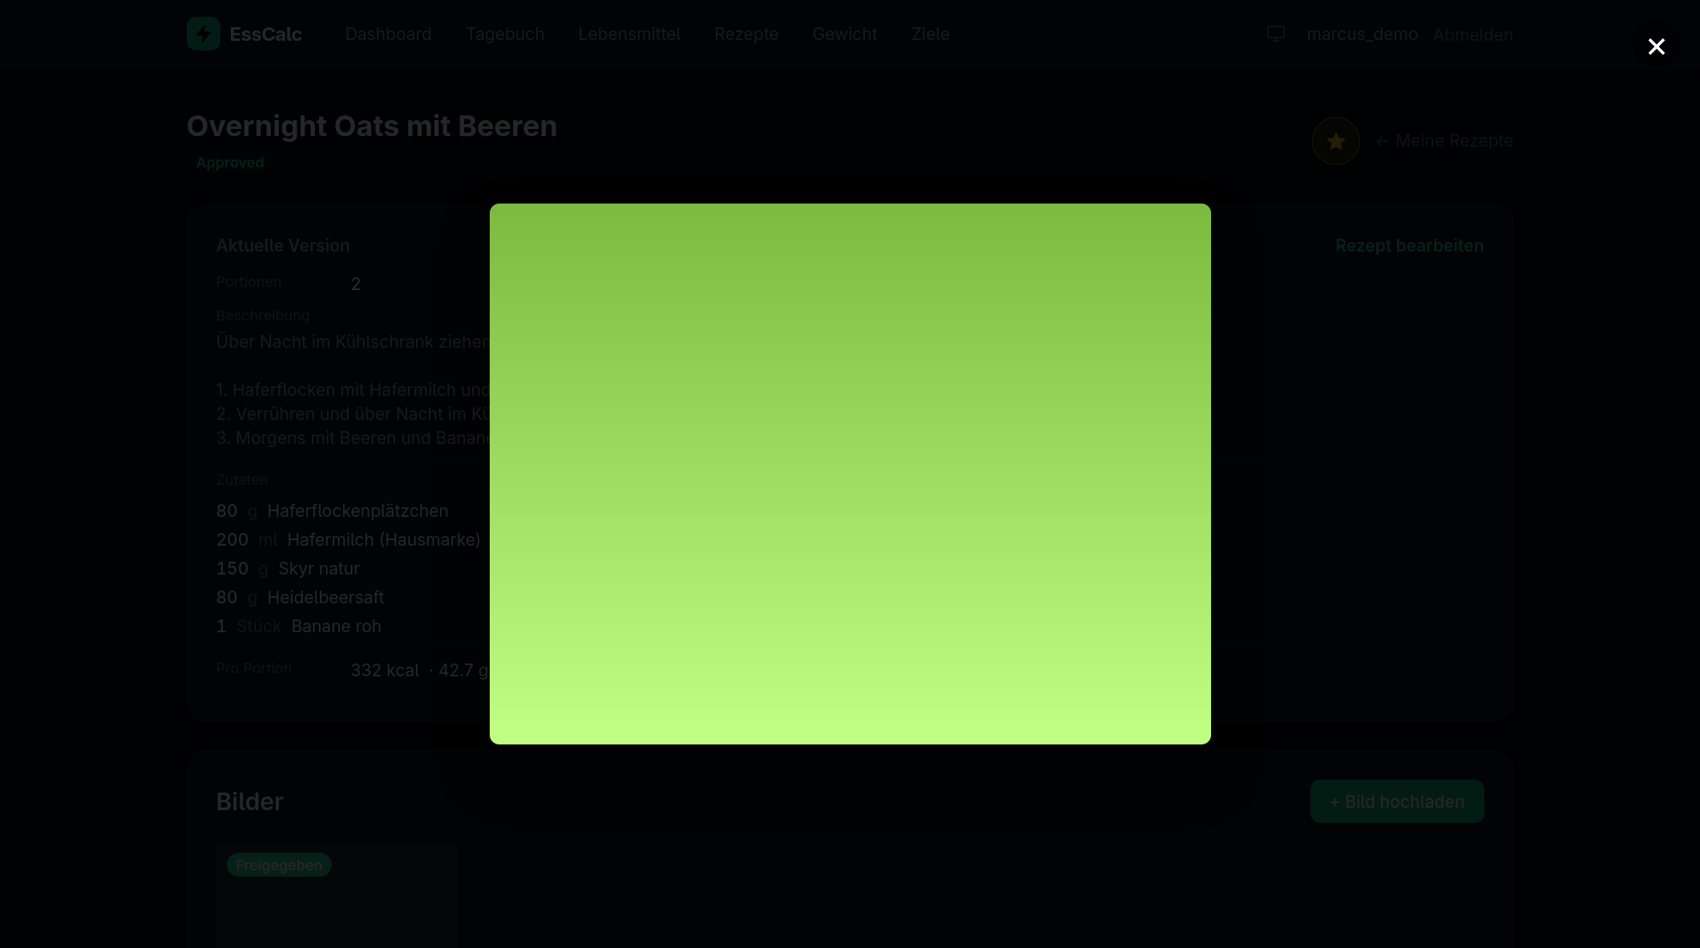Open the Dashboard nav item
This screenshot has width=1700, height=948.
click(388, 34)
